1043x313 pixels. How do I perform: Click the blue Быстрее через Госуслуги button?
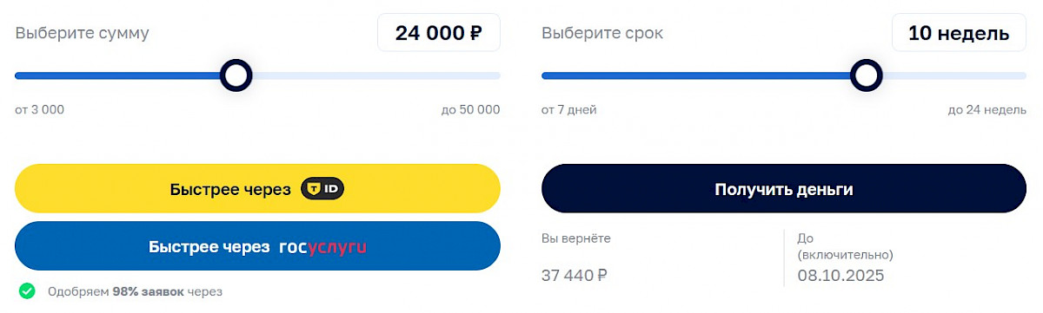pyautogui.click(x=257, y=247)
